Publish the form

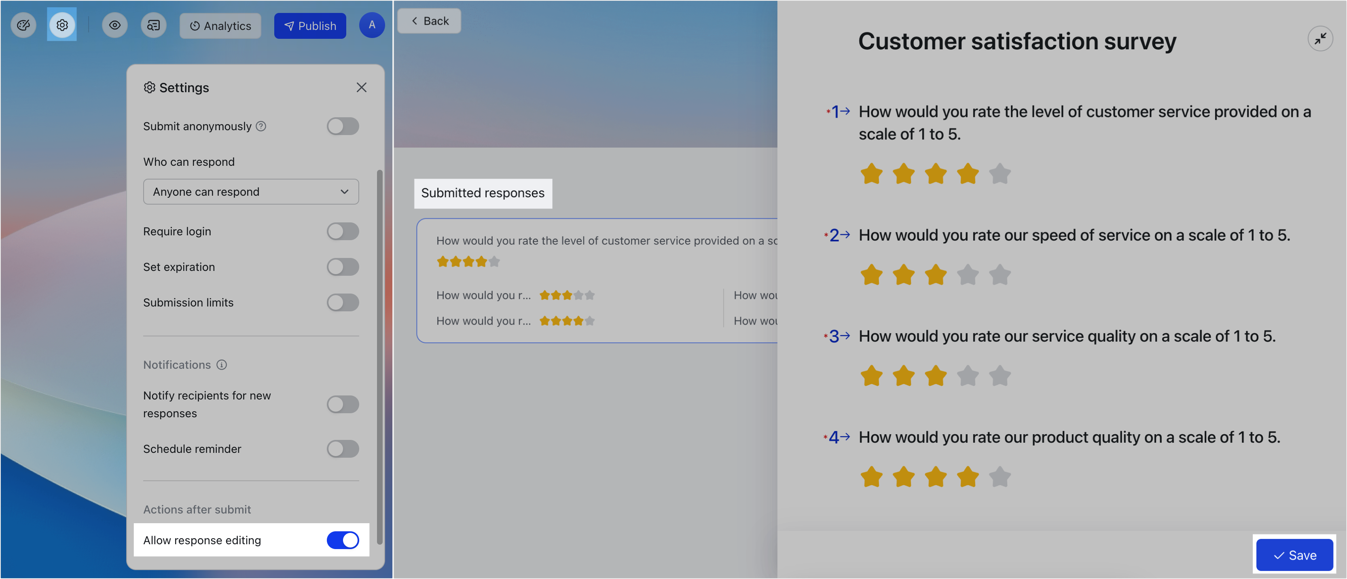coord(309,25)
